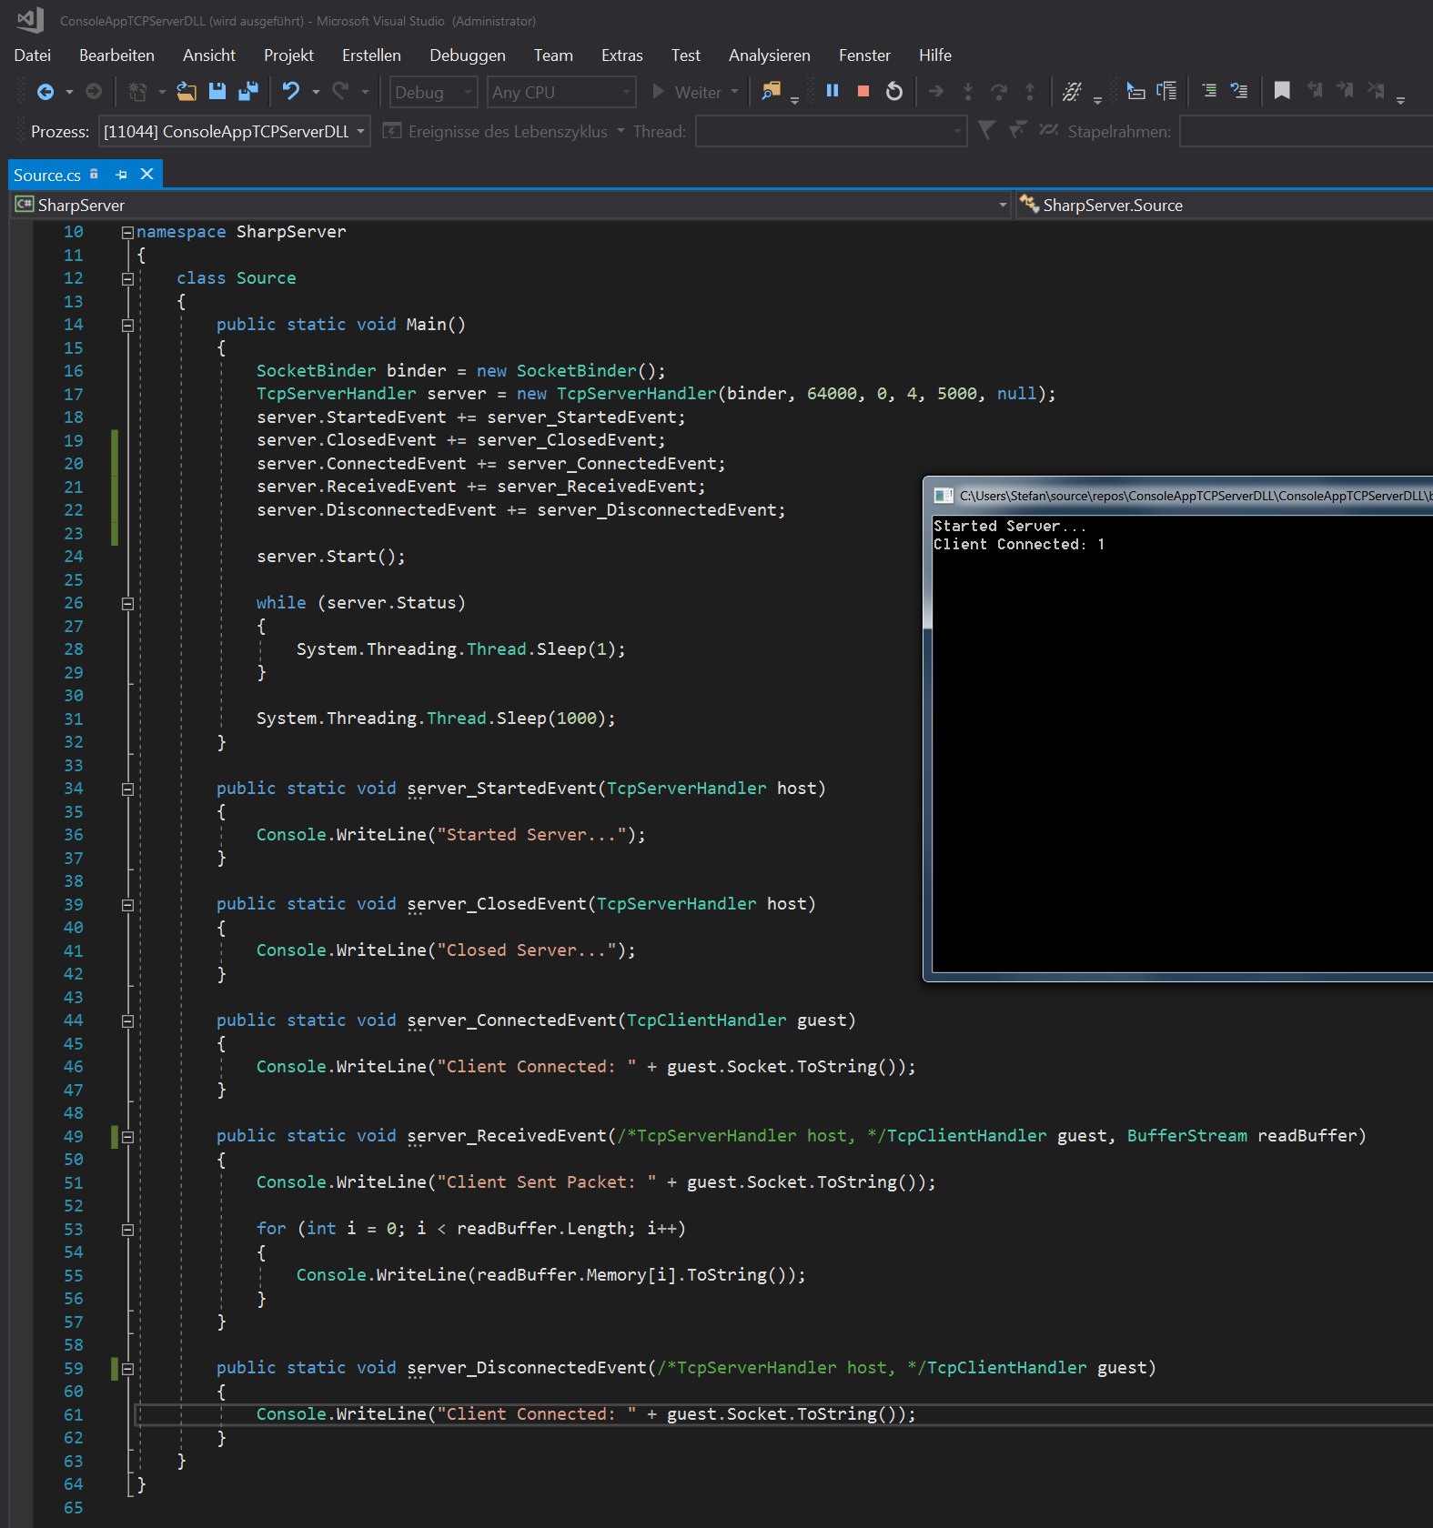Open the SharpServer.Source type navigation dropdown
This screenshot has width=1433, height=1528.
(x=1225, y=205)
